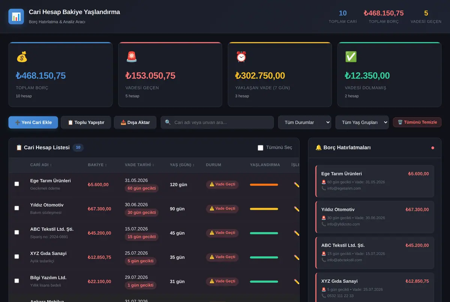The width and height of the screenshot is (450, 302).
Task: Click the Dışa Aktar export button
Action: [135, 123]
